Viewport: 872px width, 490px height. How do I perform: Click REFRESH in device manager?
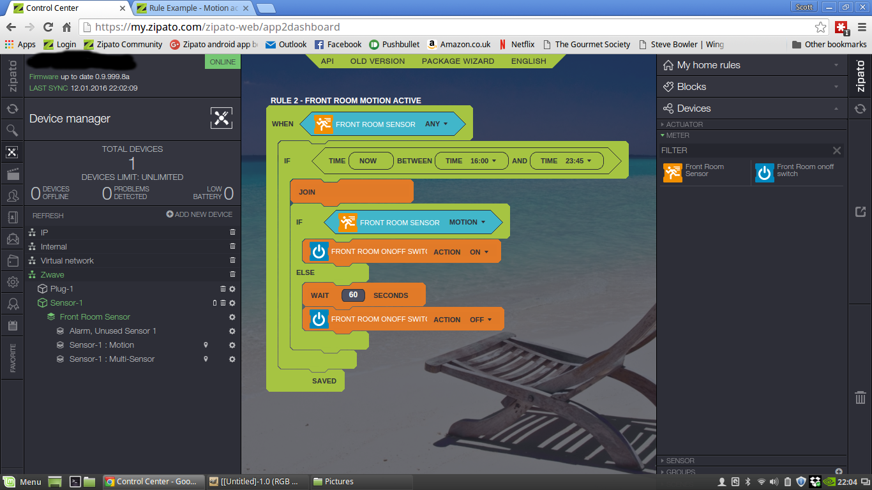48,216
